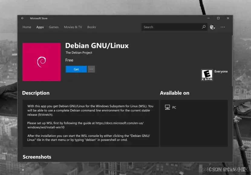The image size is (251, 175).
Task: Click the magnifying glass search icon
Action: click(204, 27)
